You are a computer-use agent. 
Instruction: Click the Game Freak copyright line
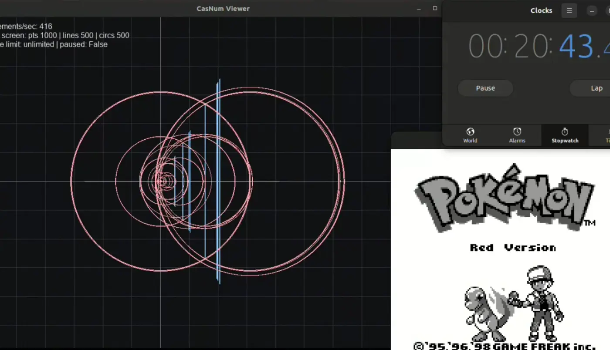[504, 346]
